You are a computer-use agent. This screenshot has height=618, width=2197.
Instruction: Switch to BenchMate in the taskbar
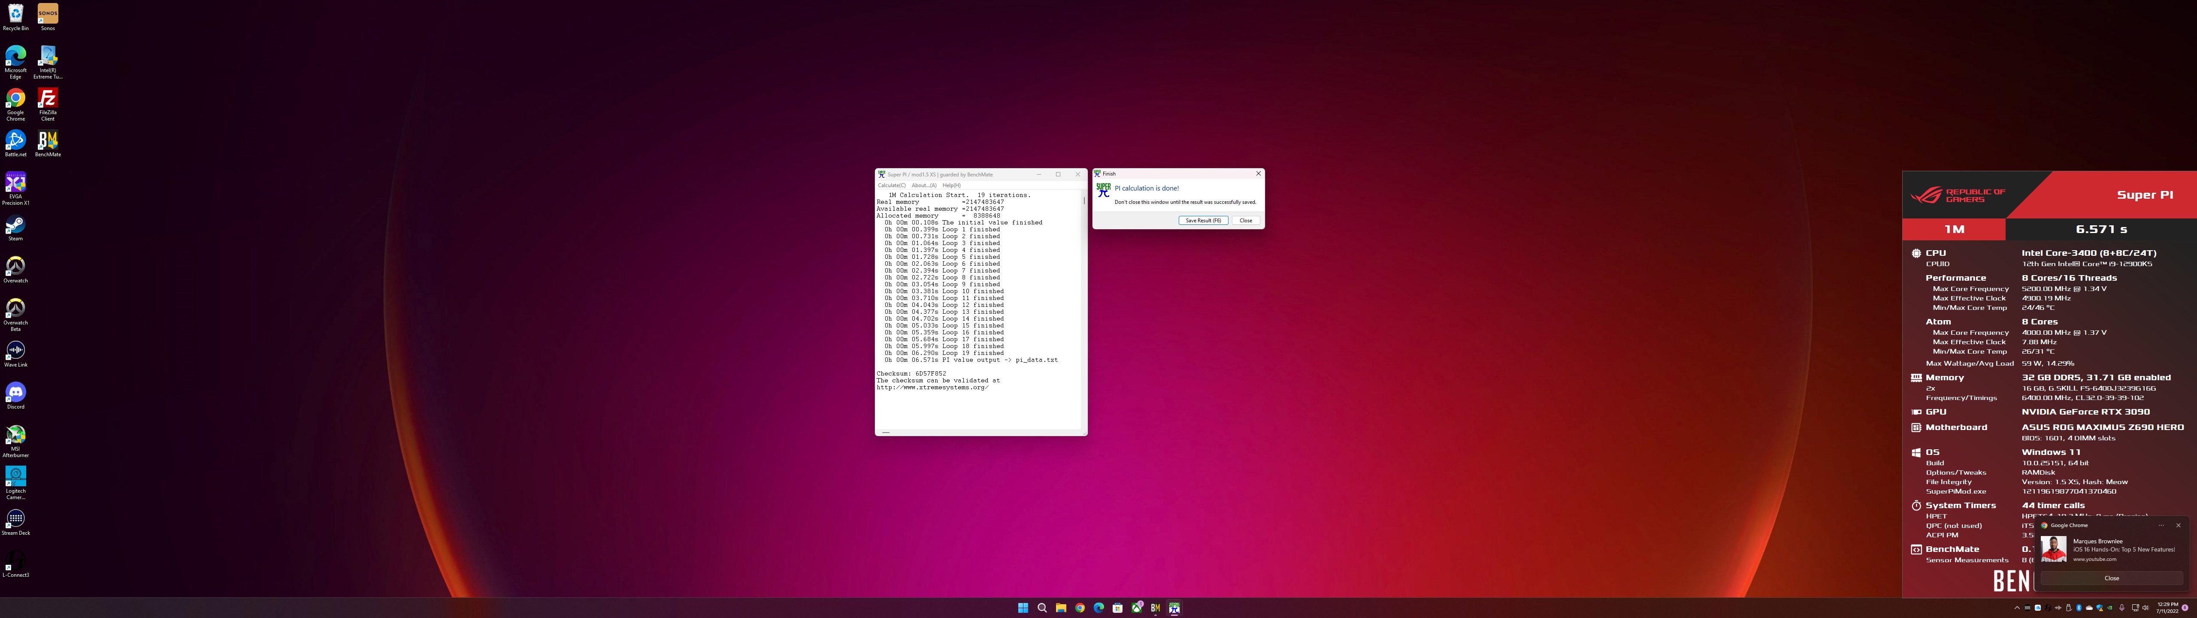(1156, 608)
